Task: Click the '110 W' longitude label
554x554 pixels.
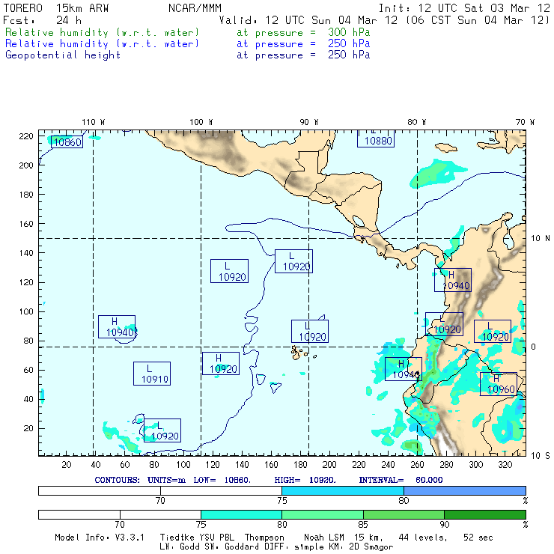Action: (94, 122)
